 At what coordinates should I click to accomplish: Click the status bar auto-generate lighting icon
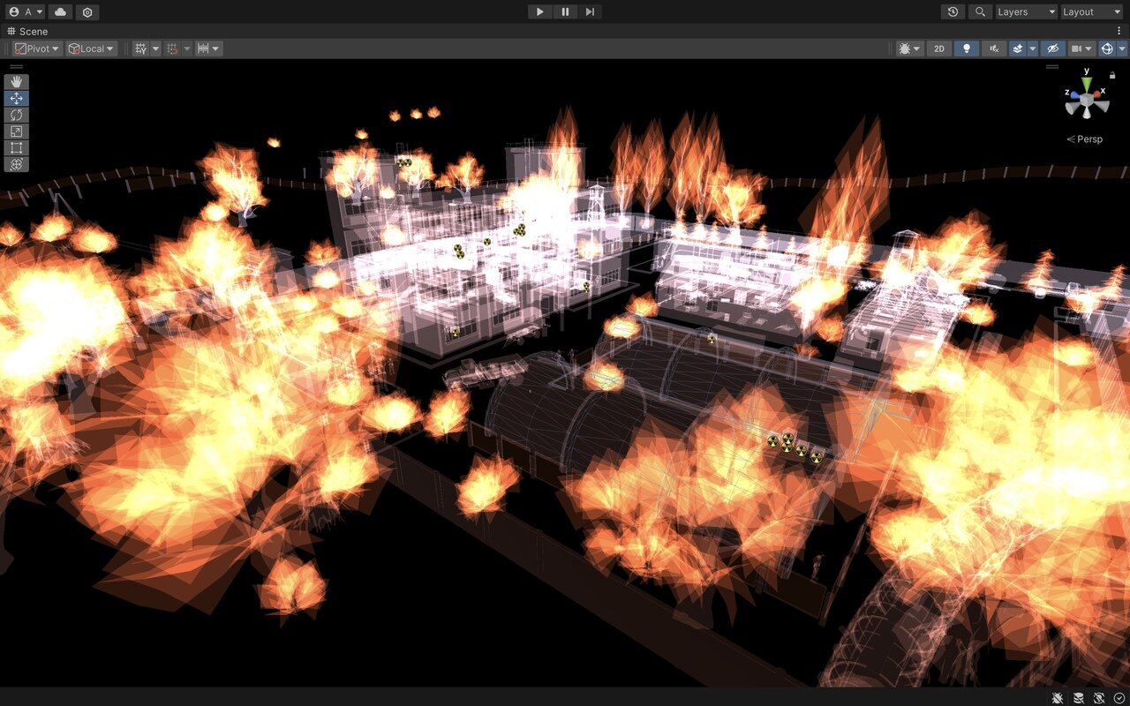point(1098,698)
